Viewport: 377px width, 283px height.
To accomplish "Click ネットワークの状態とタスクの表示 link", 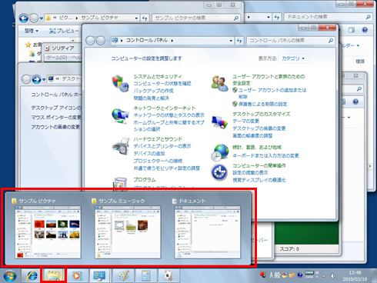I will tap(168, 115).
